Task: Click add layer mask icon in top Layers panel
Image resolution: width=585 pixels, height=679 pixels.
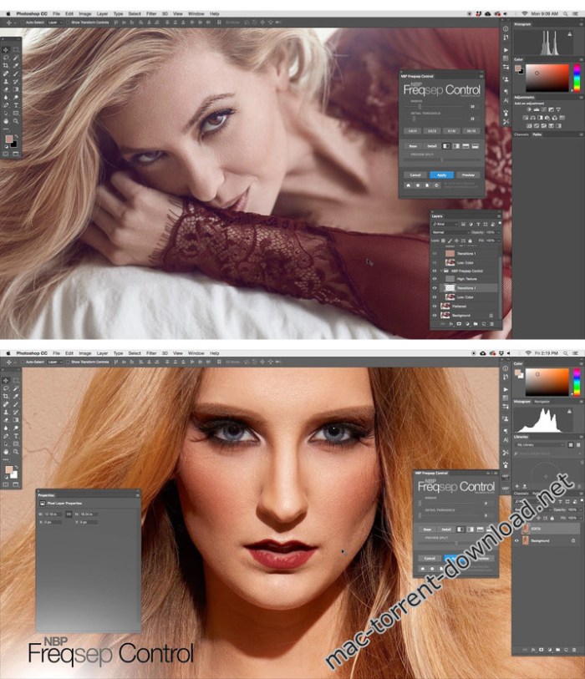Action: coord(459,324)
